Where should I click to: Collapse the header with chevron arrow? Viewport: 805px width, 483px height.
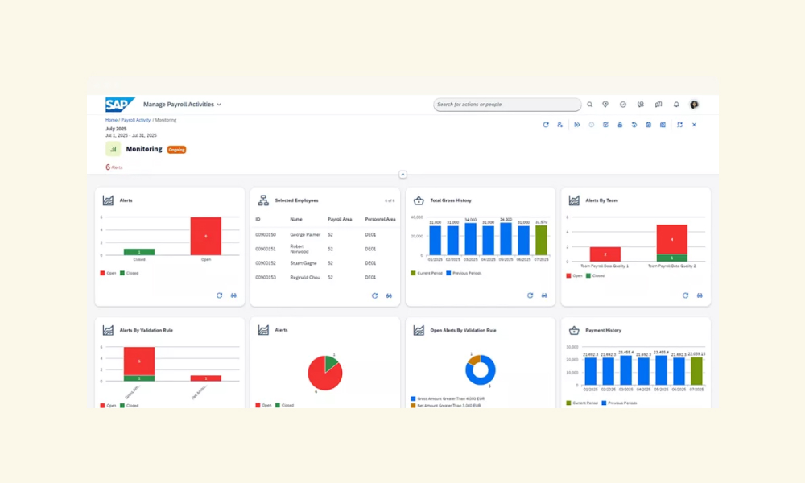(x=402, y=175)
